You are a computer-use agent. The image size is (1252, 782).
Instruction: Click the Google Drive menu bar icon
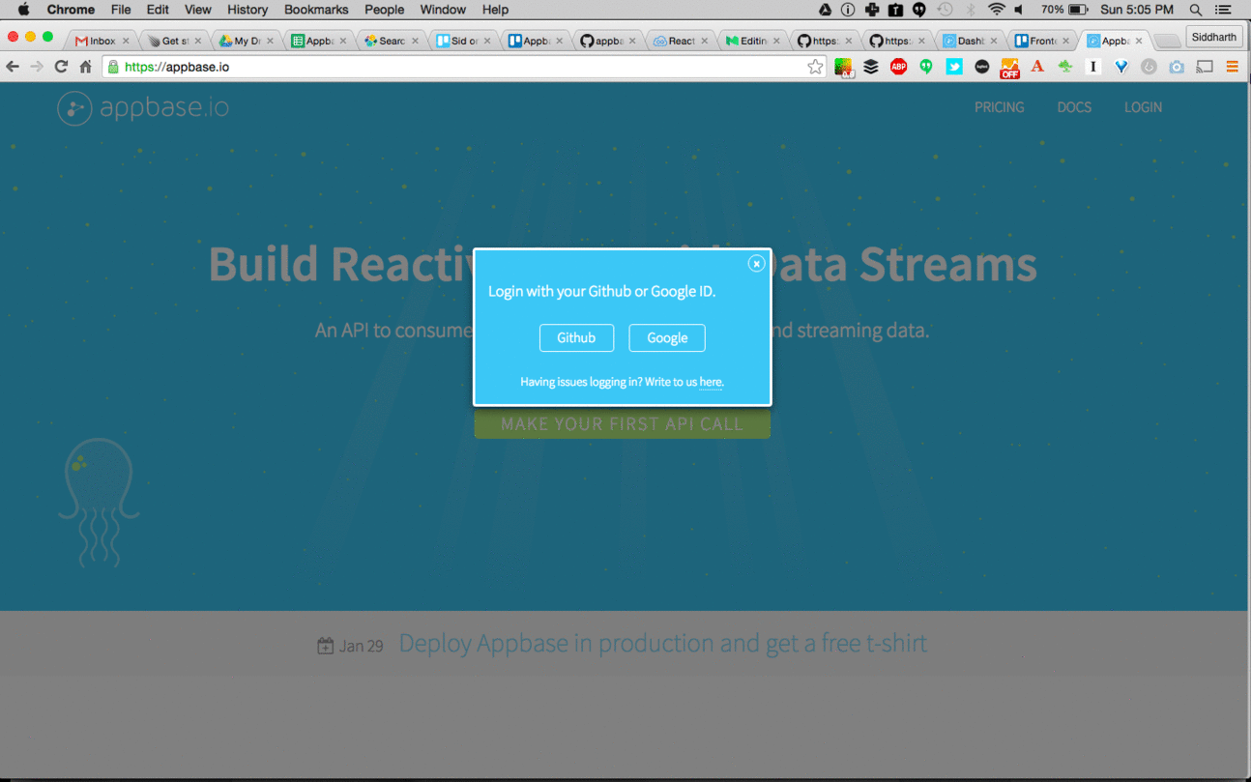click(825, 10)
